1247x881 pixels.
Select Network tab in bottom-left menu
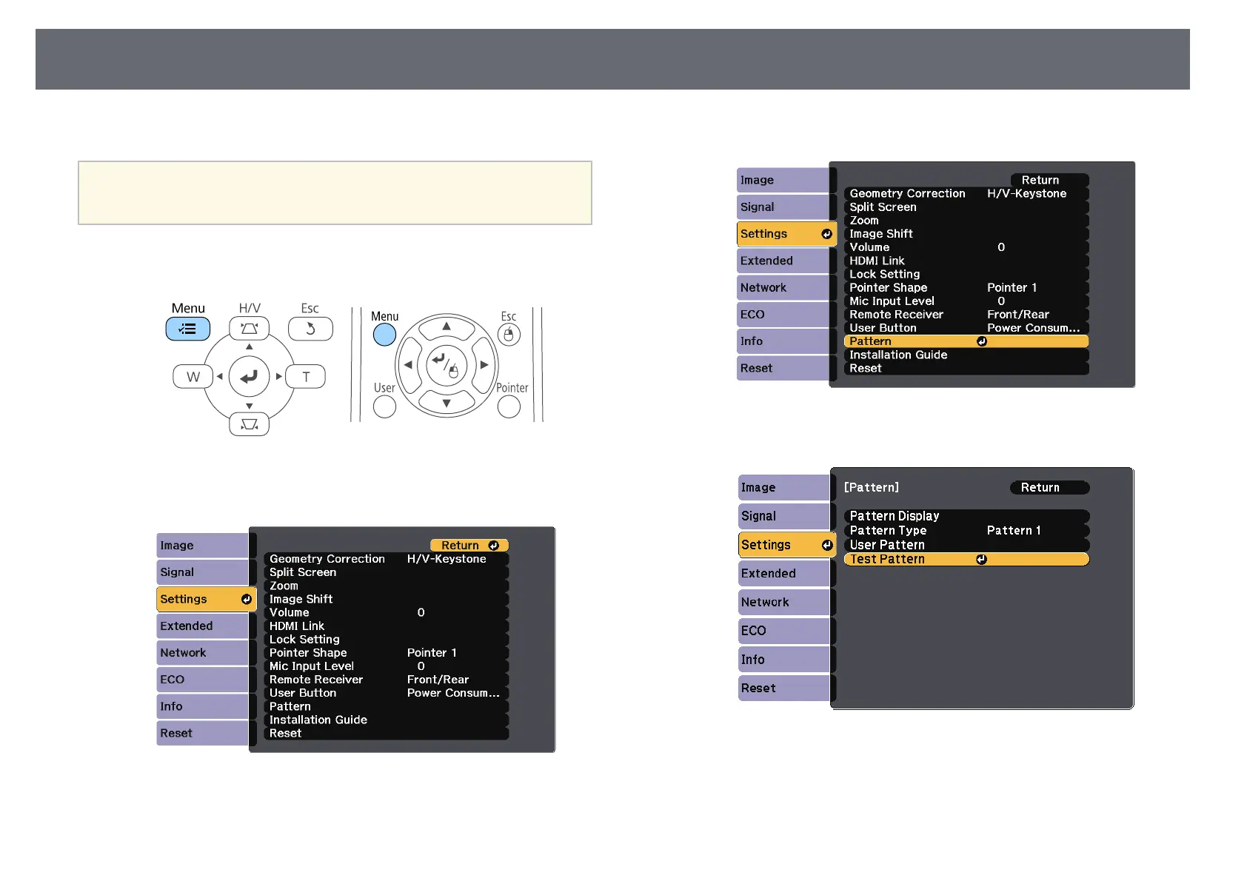click(202, 653)
